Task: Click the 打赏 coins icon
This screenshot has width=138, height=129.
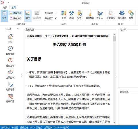Action: click(131, 15)
